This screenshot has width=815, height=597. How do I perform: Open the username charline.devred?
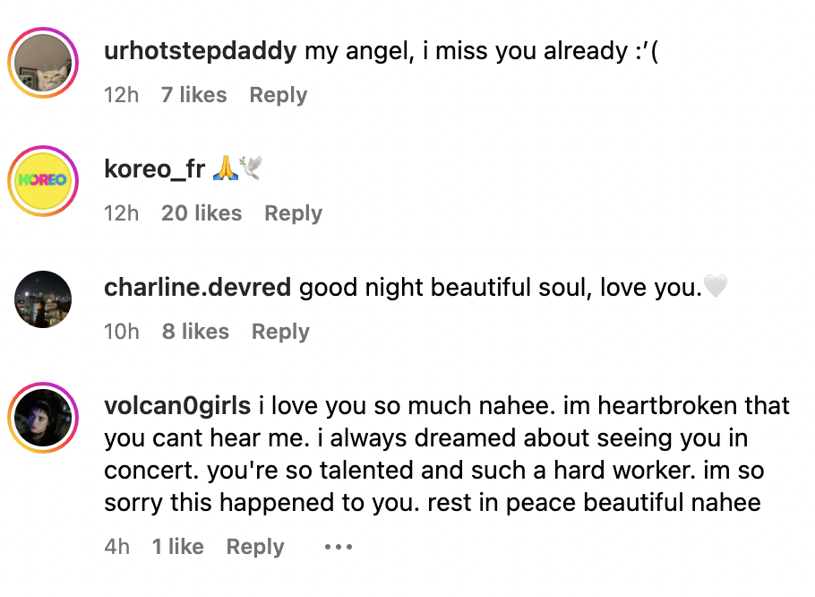coord(197,287)
